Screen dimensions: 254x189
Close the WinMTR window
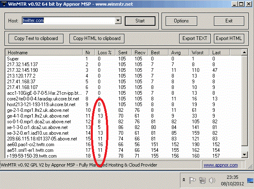pos(249,4)
